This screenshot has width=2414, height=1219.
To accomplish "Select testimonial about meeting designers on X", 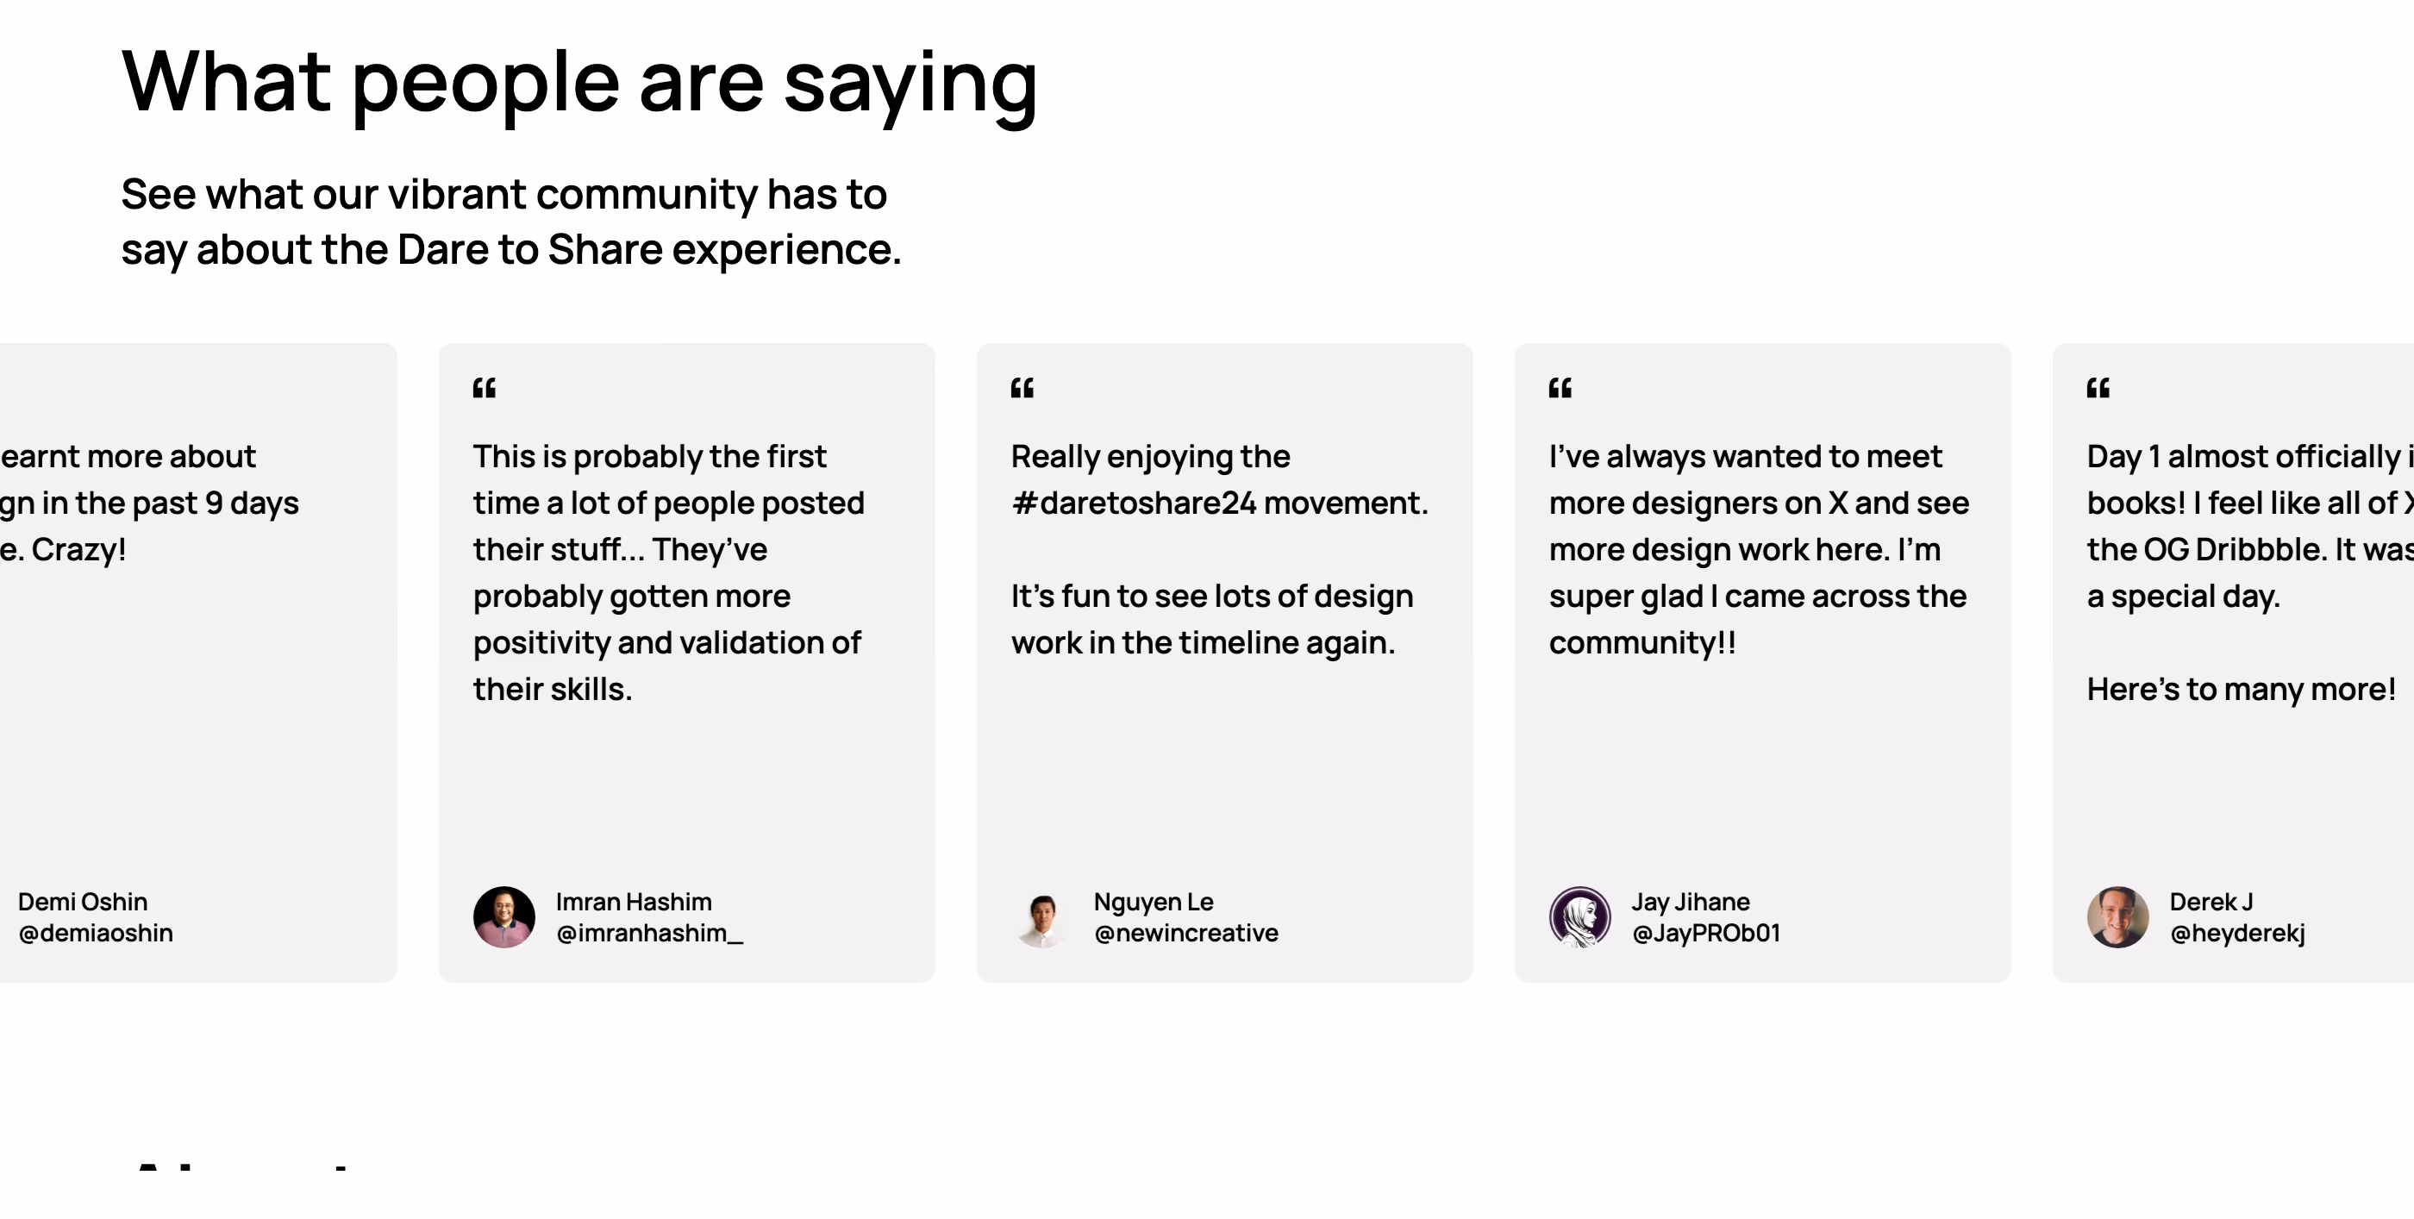I will pyautogui.click(x=1759, y=549).
